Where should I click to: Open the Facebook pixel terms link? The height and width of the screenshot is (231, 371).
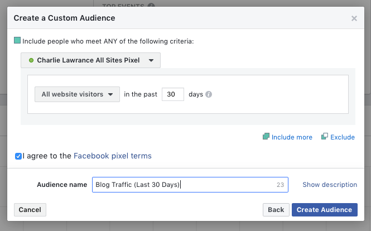112,156
